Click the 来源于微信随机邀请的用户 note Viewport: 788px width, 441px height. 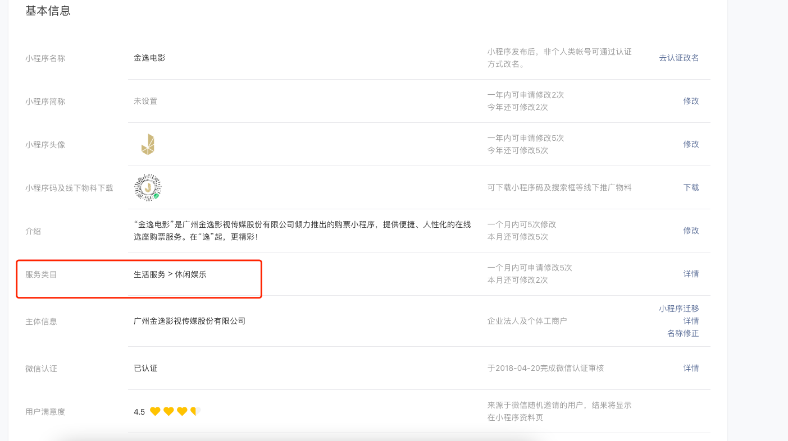click(559, 411)
